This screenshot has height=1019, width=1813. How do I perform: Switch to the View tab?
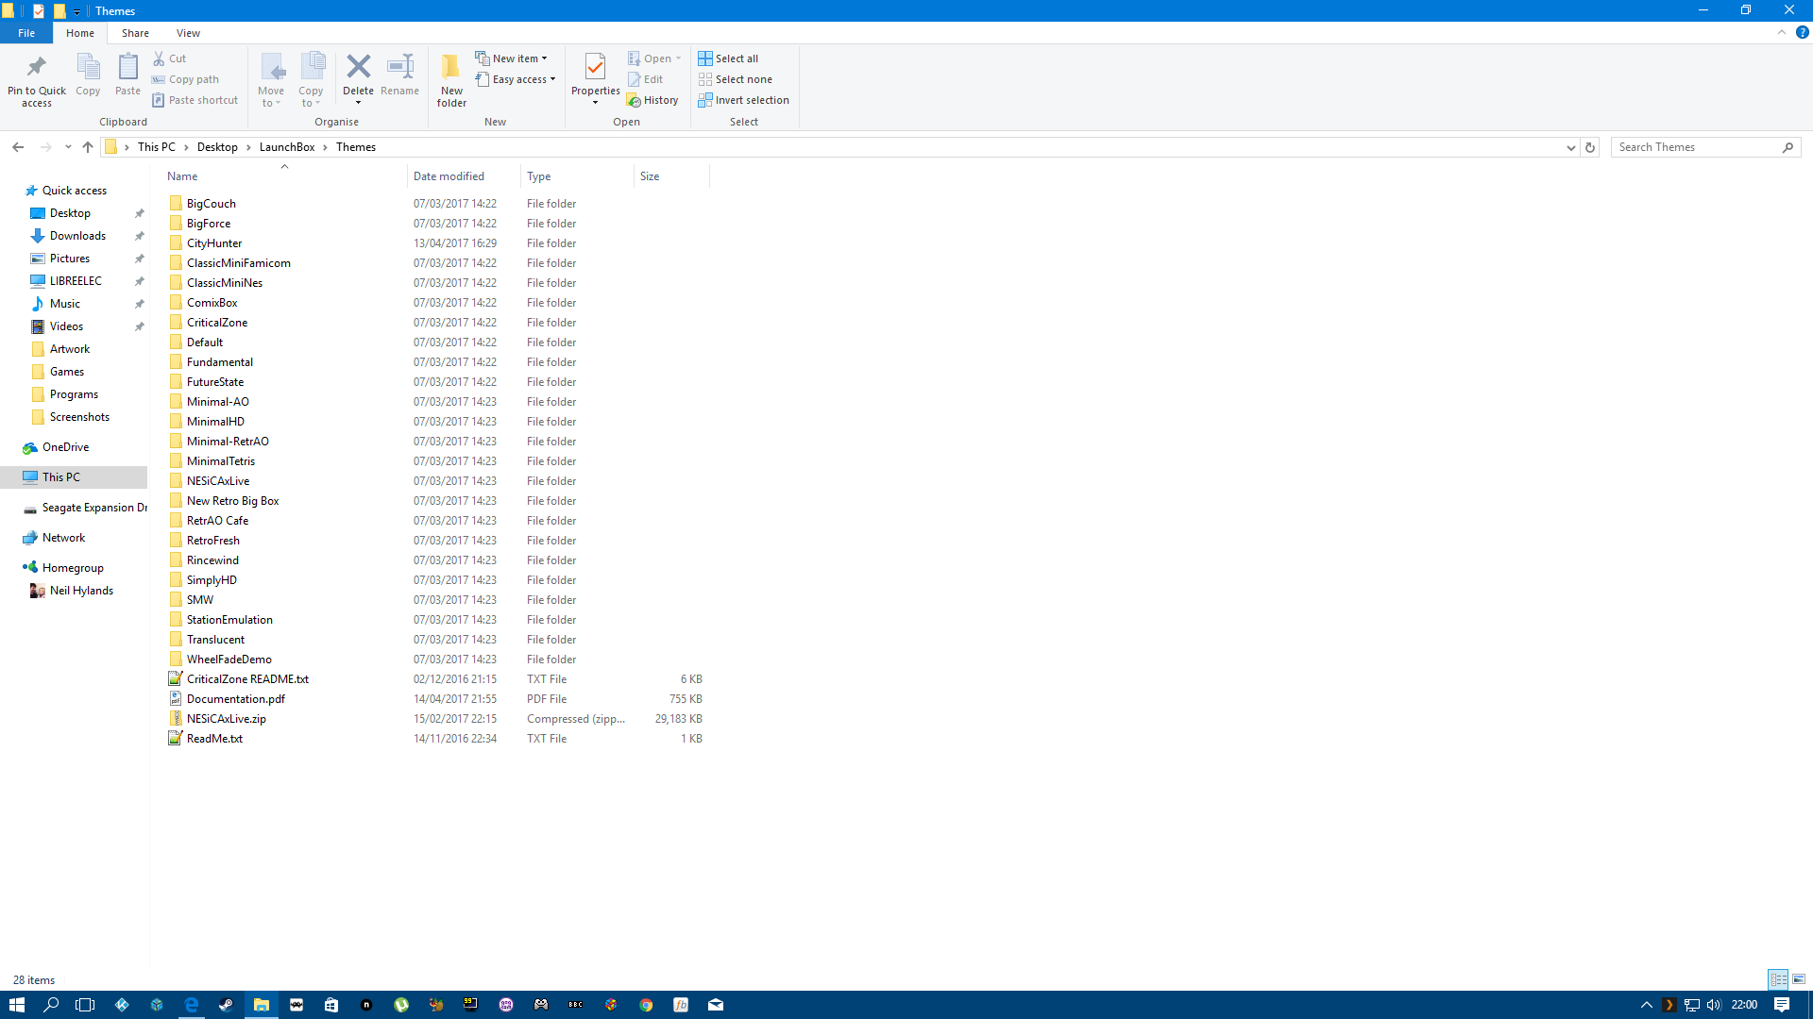click(188, 33)
